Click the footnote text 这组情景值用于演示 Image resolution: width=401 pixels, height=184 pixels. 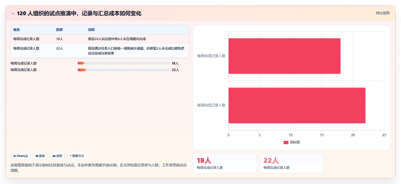pyautogui.click(x=99, y=168)
